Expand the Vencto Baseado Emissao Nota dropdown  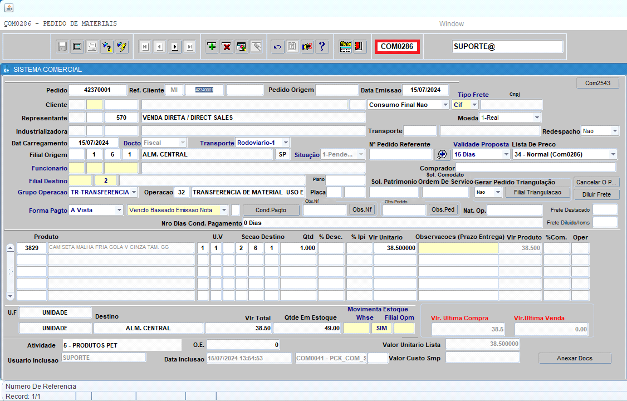(224, 210)
